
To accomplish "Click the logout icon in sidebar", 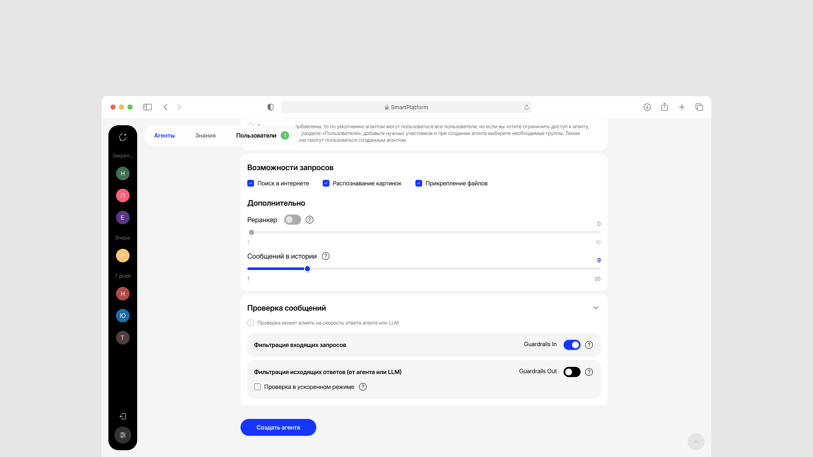I will point(123,416).
